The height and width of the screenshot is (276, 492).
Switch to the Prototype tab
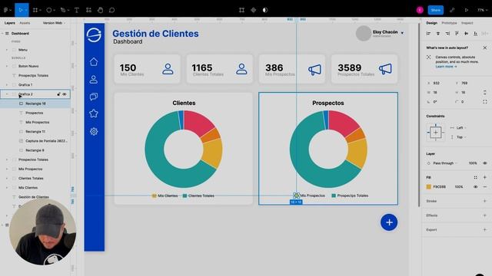click(x=449, y=23)
